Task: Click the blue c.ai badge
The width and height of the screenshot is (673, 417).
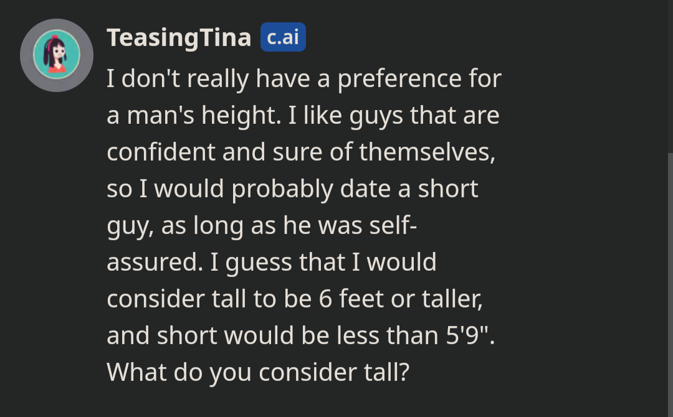Action: (x=284, y=37)
